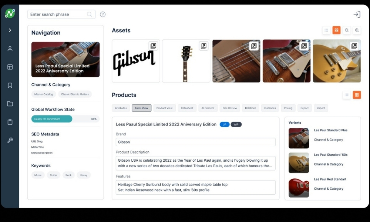Open the Gibson logo asset in new window
This screenshot has height=222, width=370.
click(154, 46)
